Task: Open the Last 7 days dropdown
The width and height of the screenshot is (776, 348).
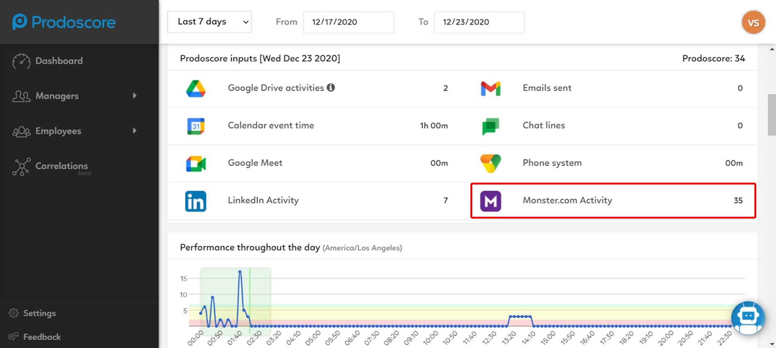Action: 210,22
